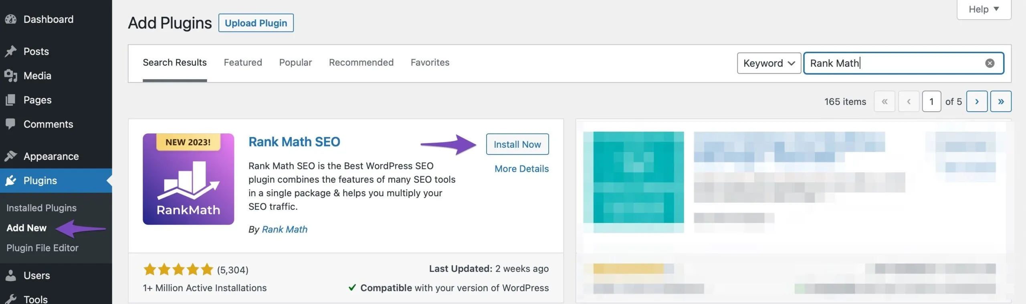
Task: Click the Tools wrench icon
Action: pos(11,299)
